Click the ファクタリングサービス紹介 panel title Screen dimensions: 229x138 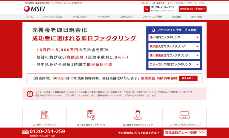(177, 30)
